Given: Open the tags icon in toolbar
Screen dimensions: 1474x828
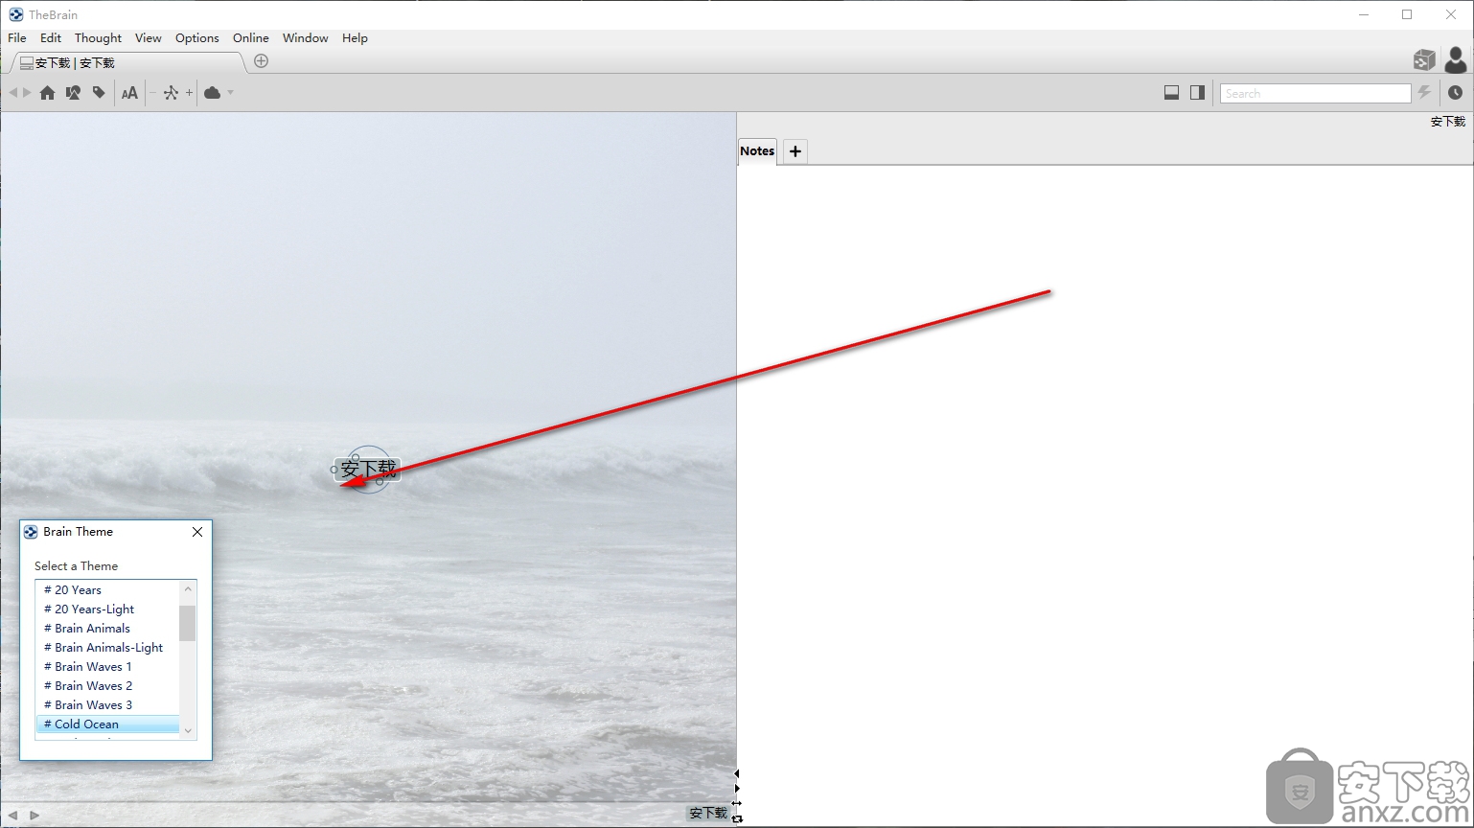Looking at the screenshot, I should [x=99, y=93].
